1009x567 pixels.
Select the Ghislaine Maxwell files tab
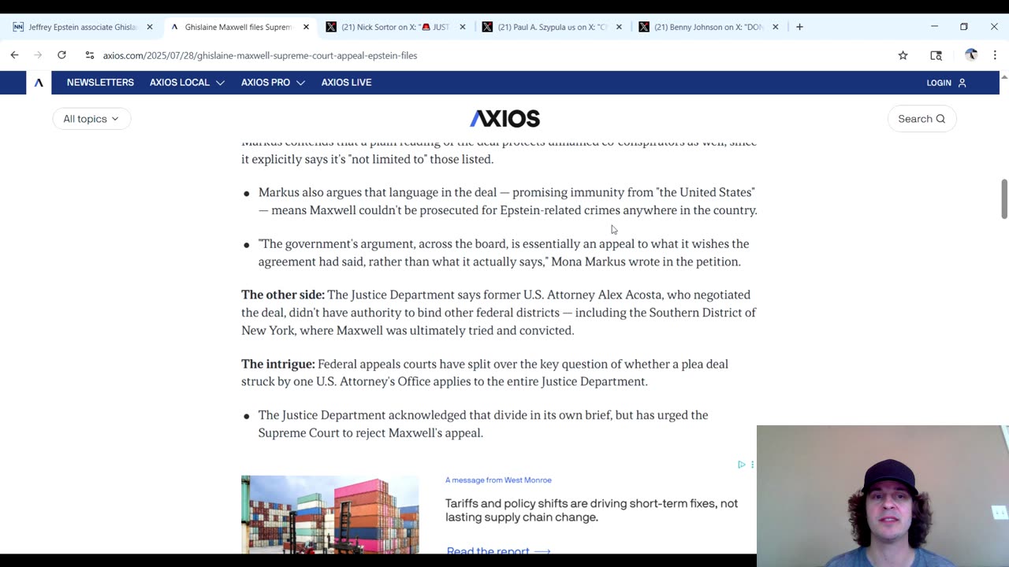239,27
